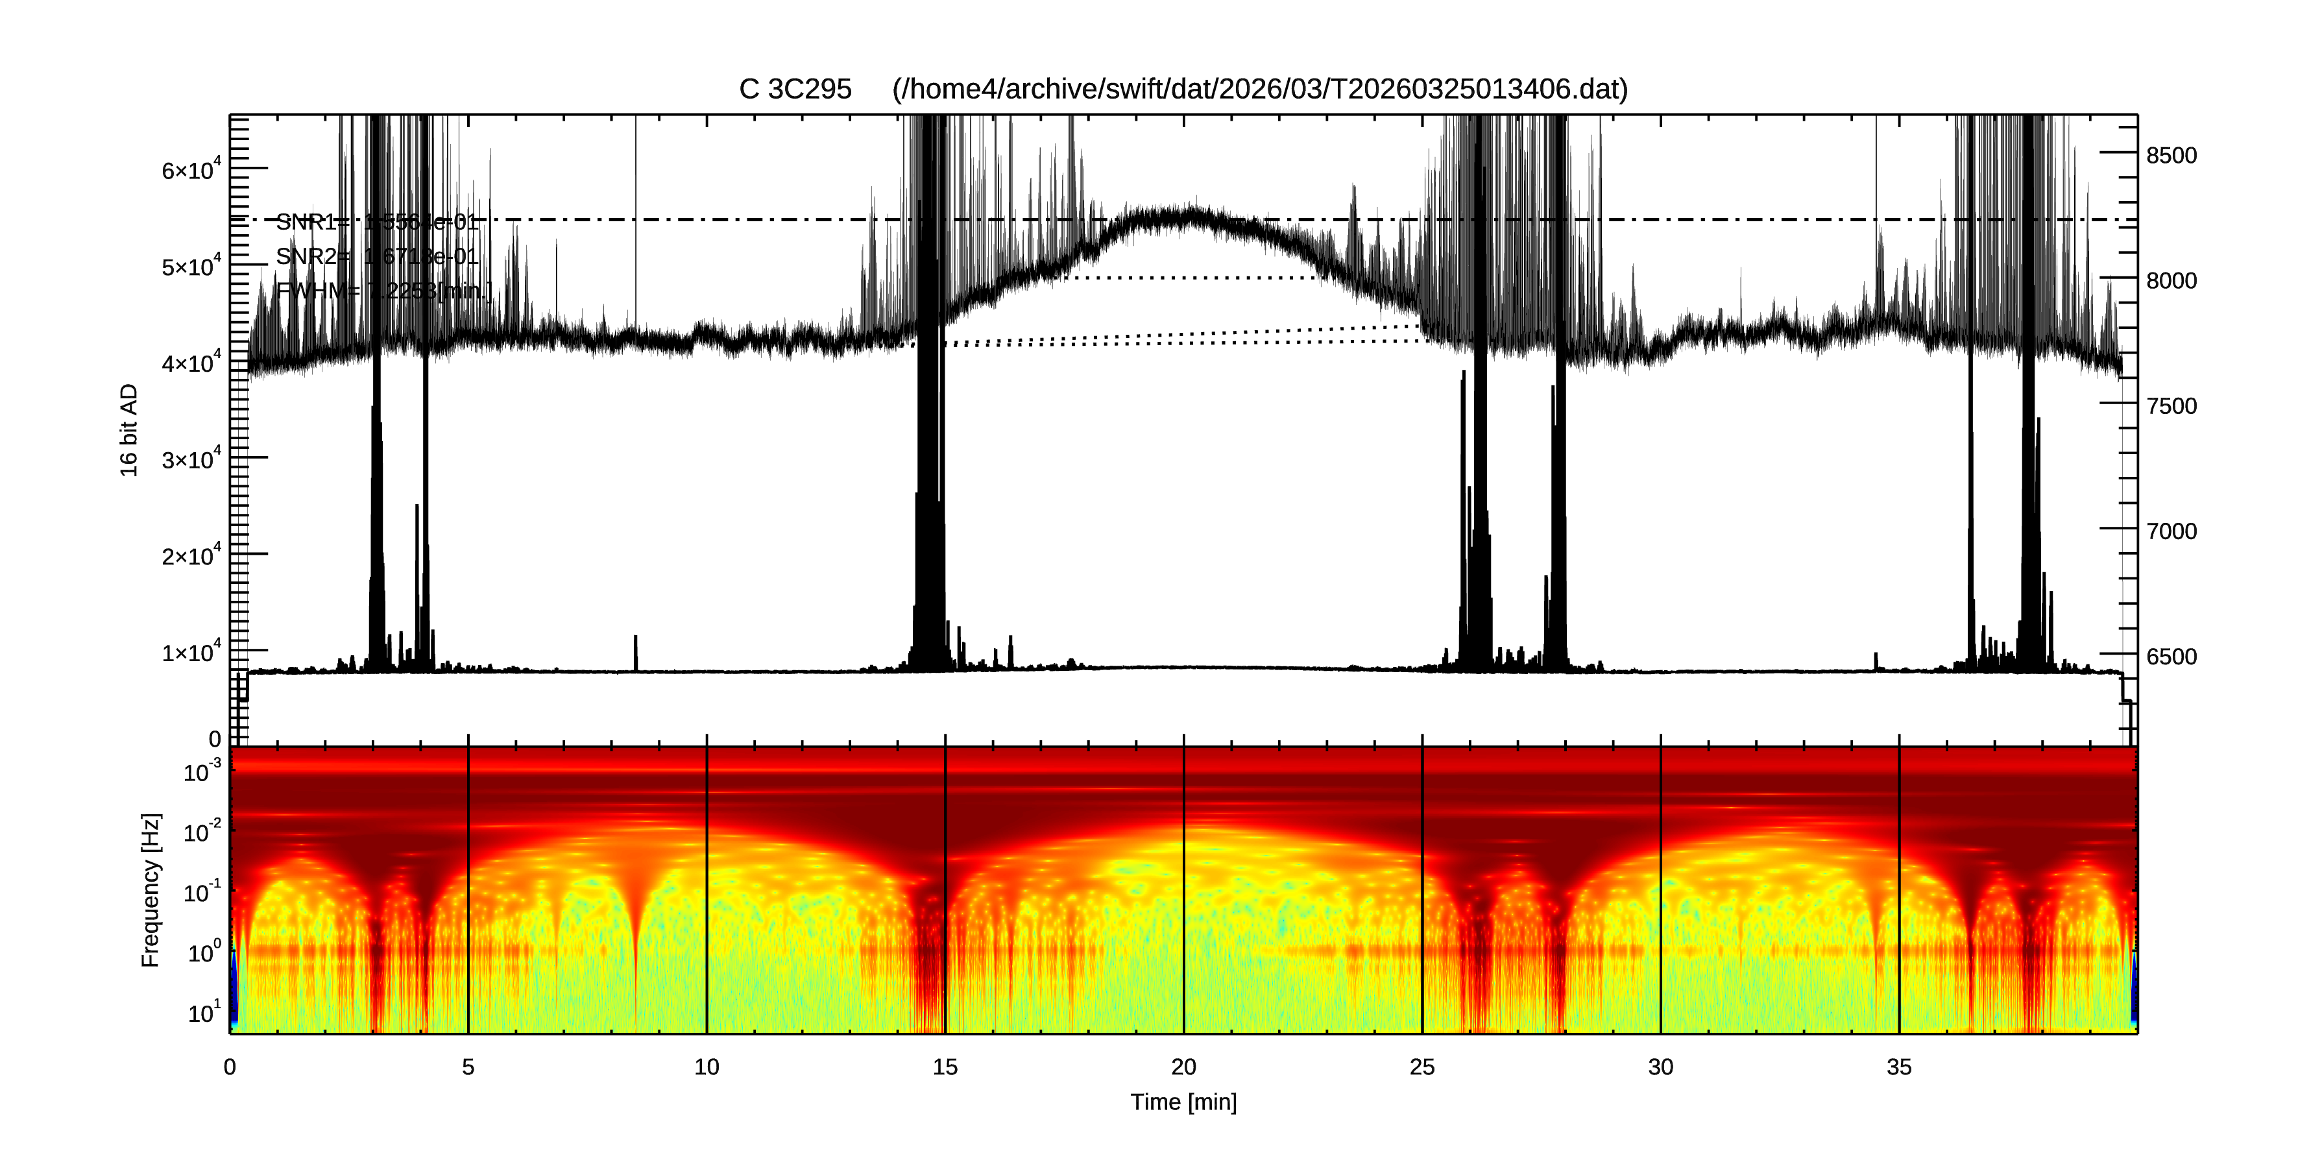Click the plot title source name 3C295
Screen dimensions: 2298x1149
tap(808, 90)
